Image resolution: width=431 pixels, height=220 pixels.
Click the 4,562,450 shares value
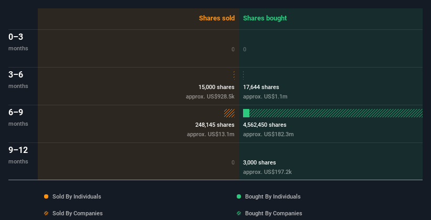click(x=265, y=125)
